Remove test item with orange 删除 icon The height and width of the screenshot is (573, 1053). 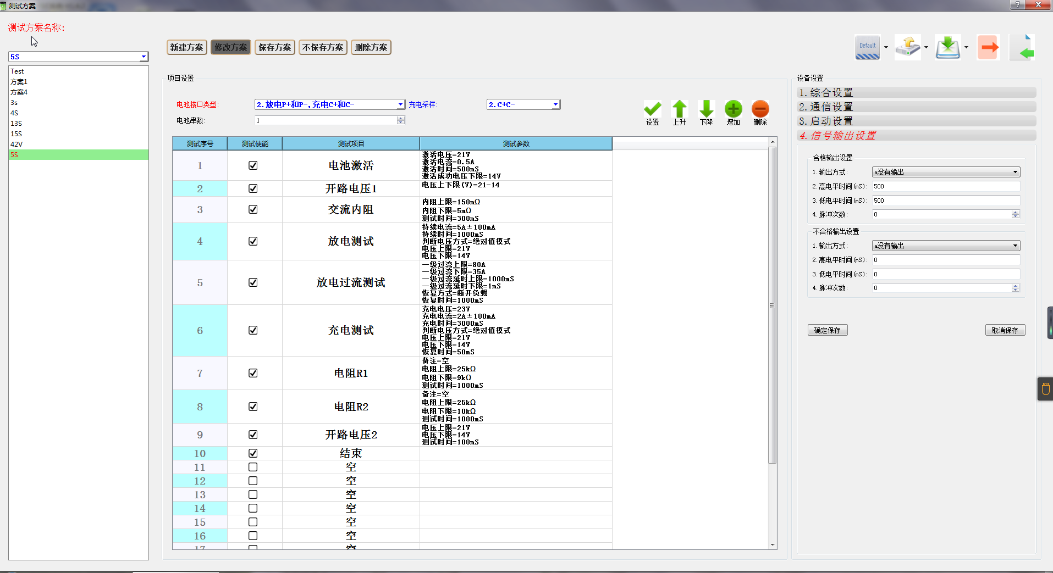pos(760,109)
